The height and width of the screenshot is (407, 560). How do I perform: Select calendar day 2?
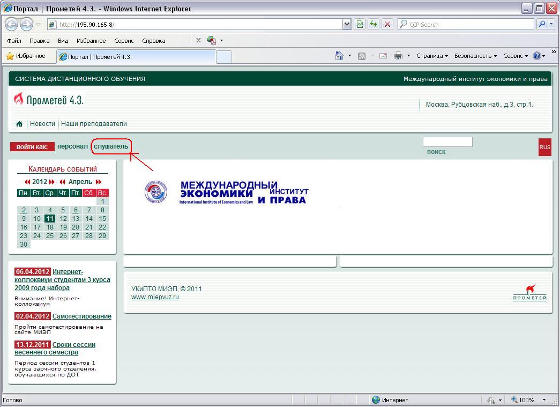[x=24, y=210]
